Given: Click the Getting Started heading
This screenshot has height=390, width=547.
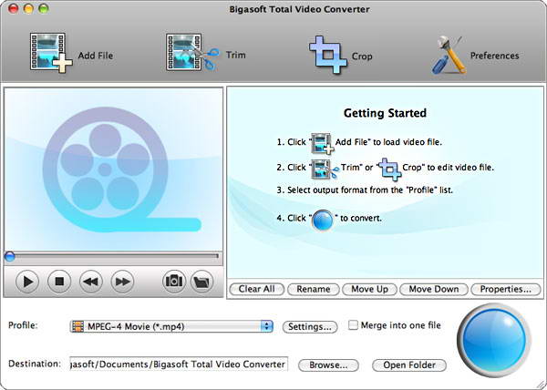Looking at the screenshot, I should pyautogui.click(x=385, y=113).
